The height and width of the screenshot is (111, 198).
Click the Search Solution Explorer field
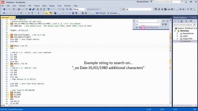pos(184,25)
